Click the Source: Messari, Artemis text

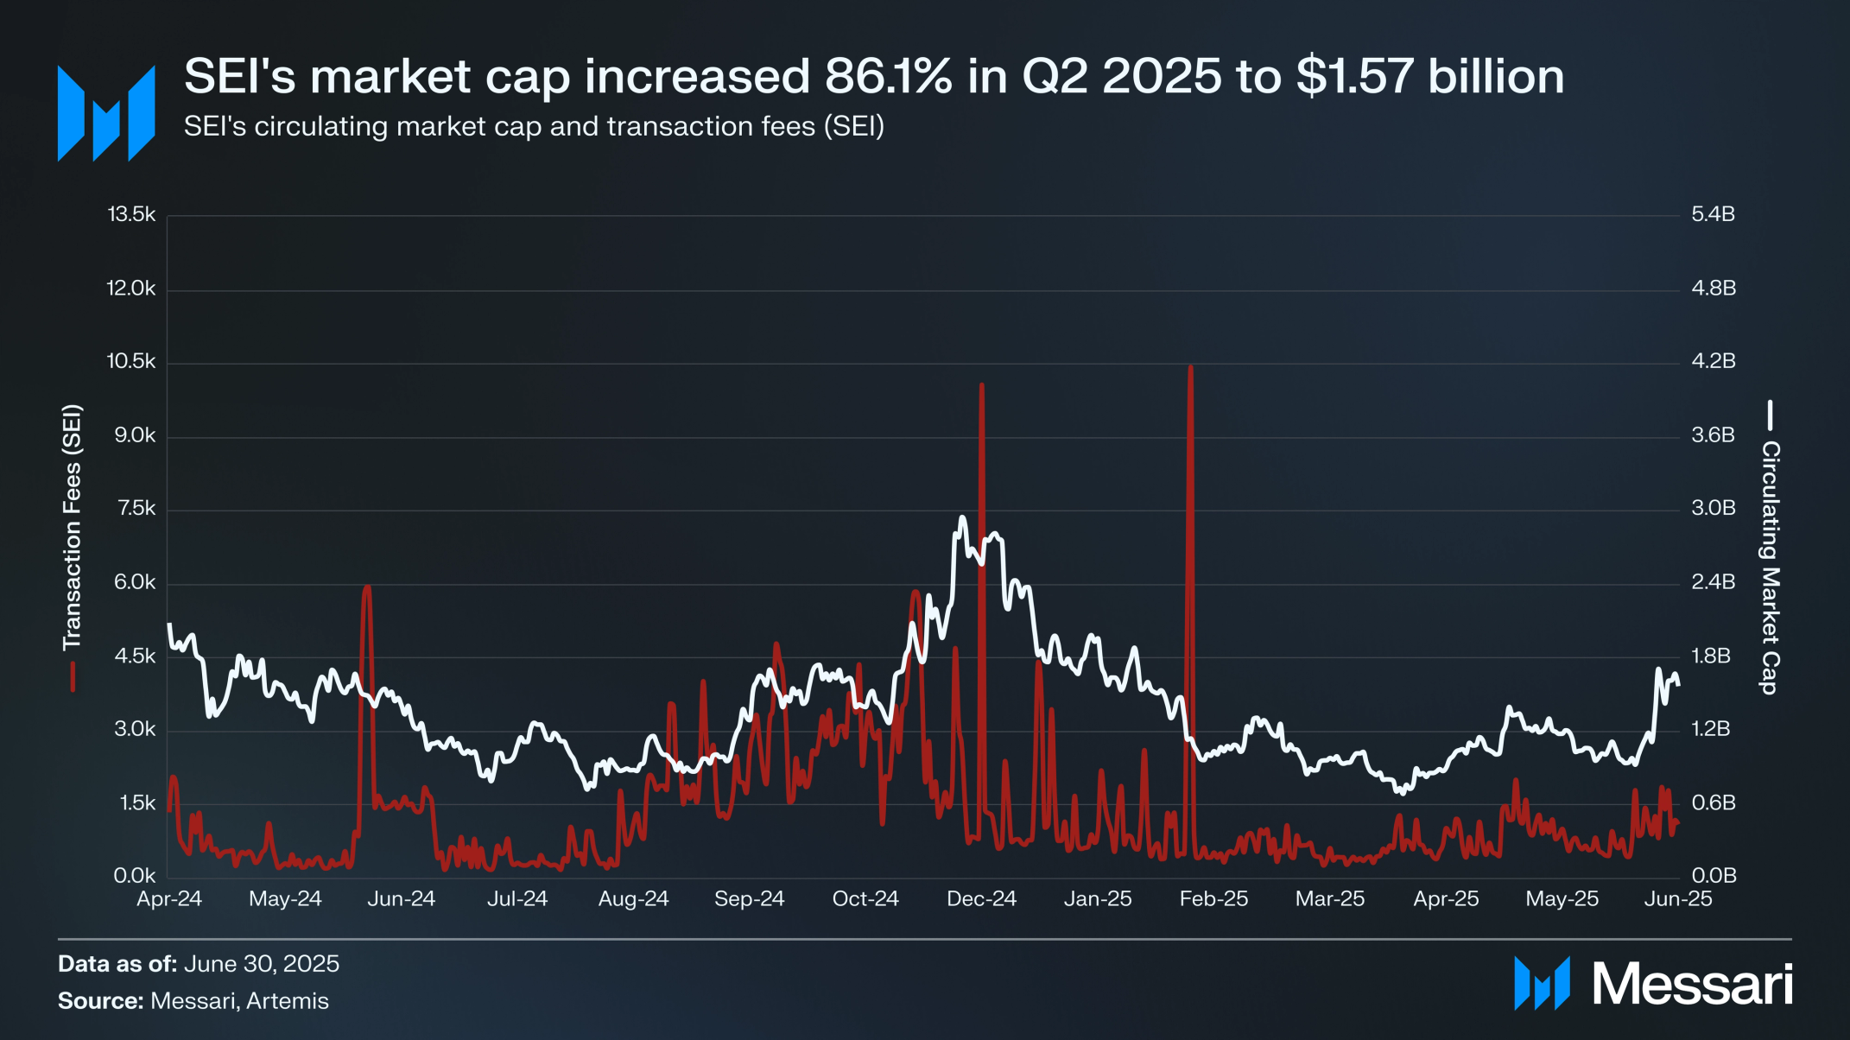pyautogui.click(x=193, y=1001)
